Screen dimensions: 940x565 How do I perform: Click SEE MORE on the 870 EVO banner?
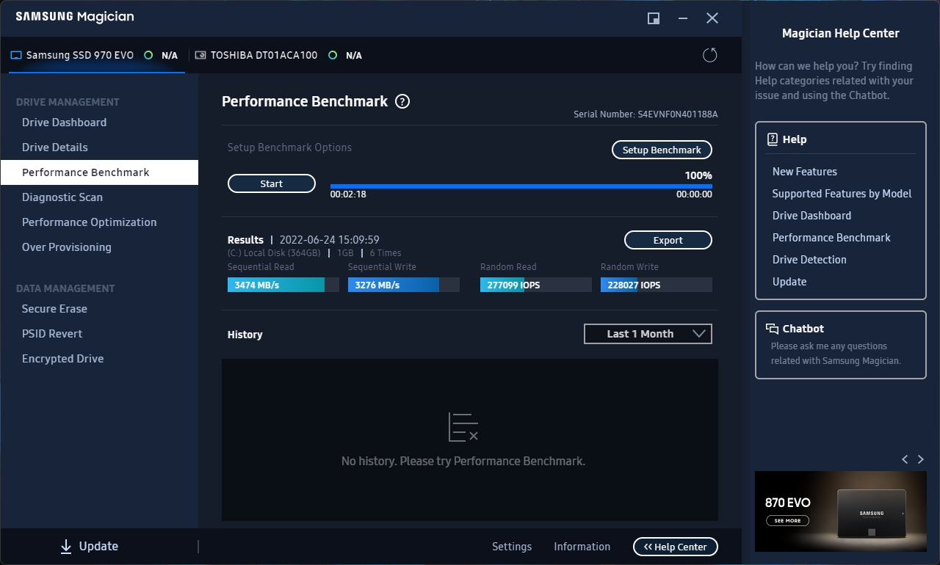click(787, 520)
